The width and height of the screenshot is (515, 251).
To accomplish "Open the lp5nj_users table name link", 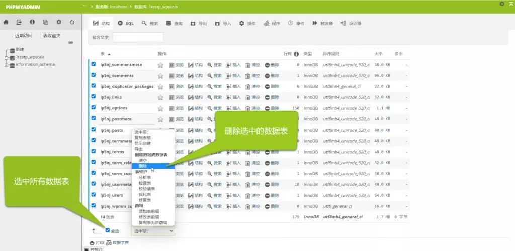I will (112, 195).
